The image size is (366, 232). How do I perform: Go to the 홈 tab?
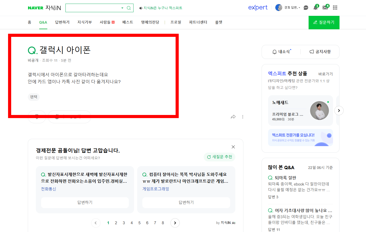[x=30, y=22]
